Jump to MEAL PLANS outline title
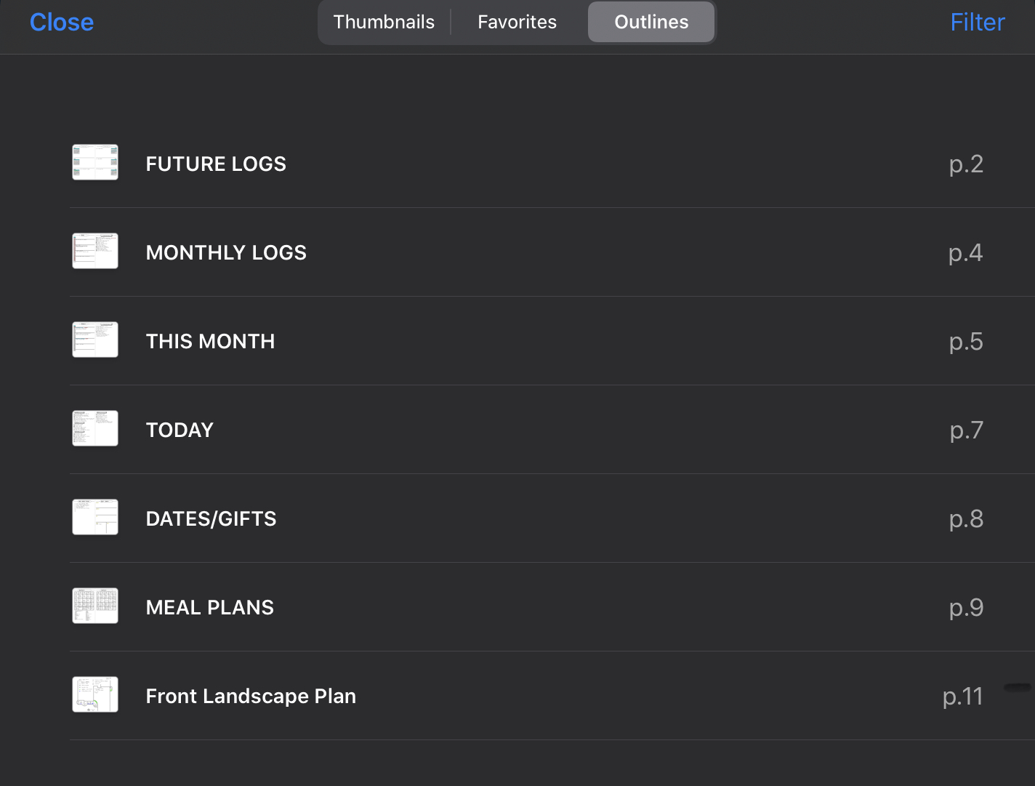The width and height of the screenshot is (1035, 786). click(209, 608)
